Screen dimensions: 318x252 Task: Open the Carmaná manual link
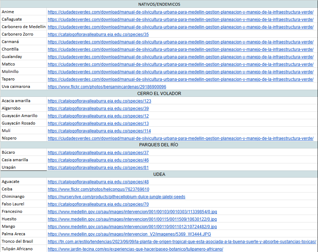pyautogui.click(x=180, y=42)
